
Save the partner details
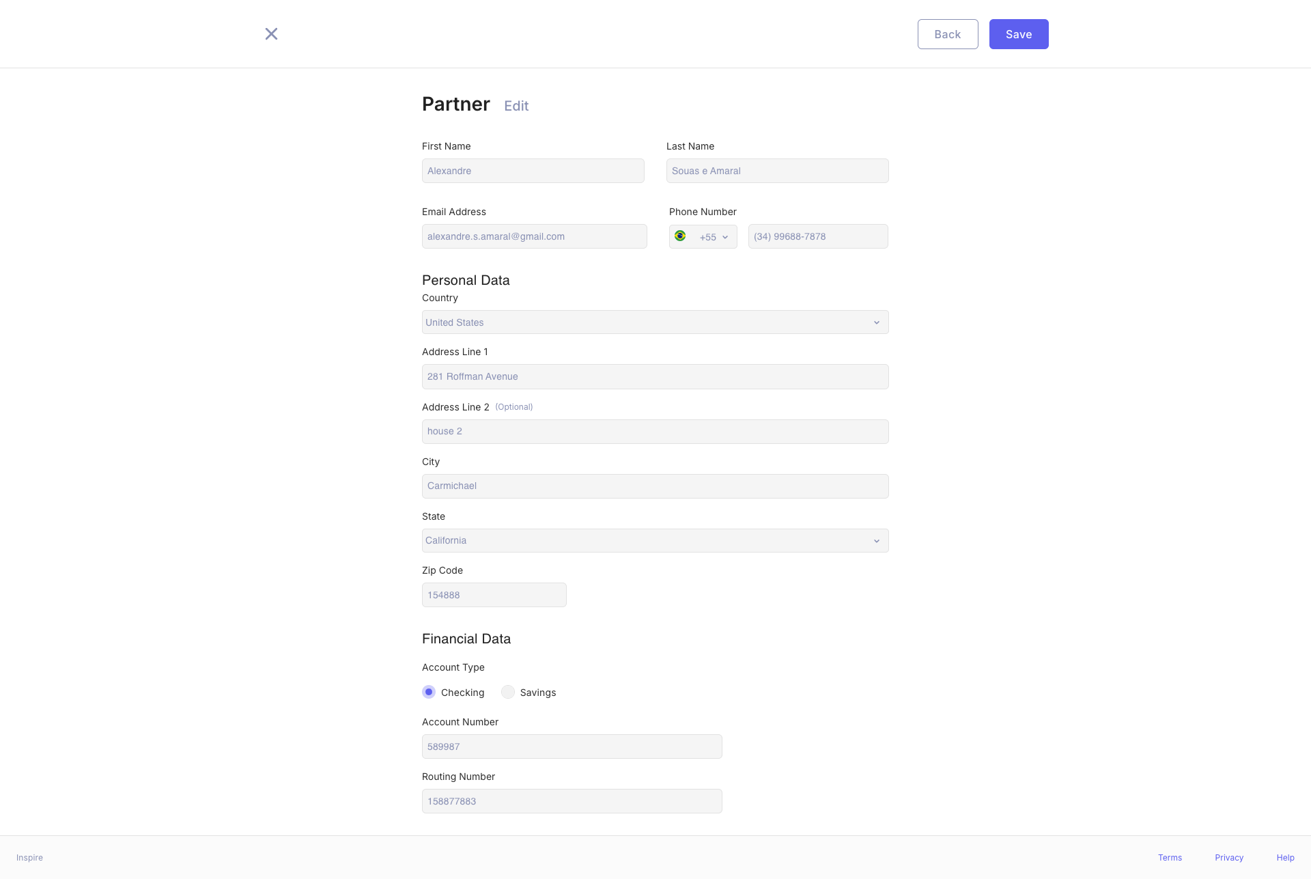(x=1019, y=34)
